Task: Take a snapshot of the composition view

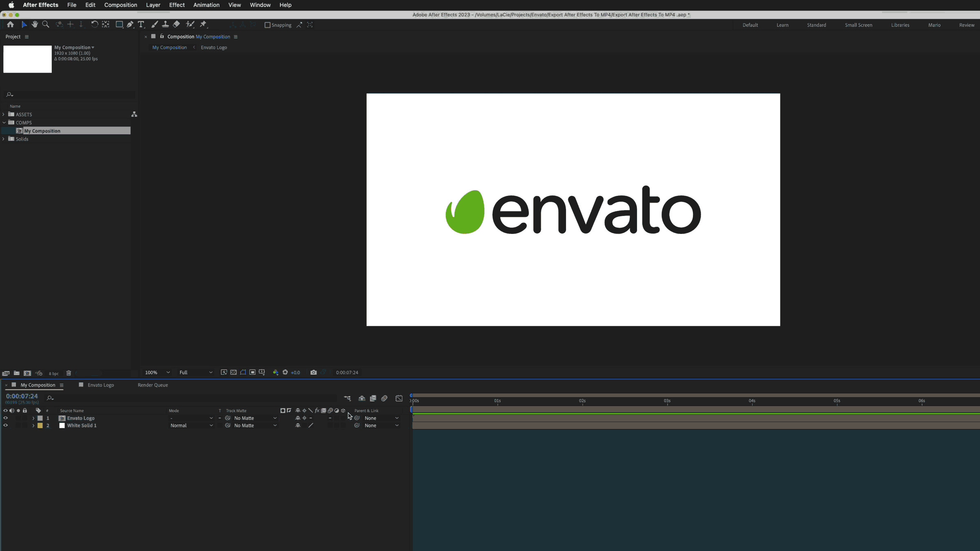Action: pos(313,372)
